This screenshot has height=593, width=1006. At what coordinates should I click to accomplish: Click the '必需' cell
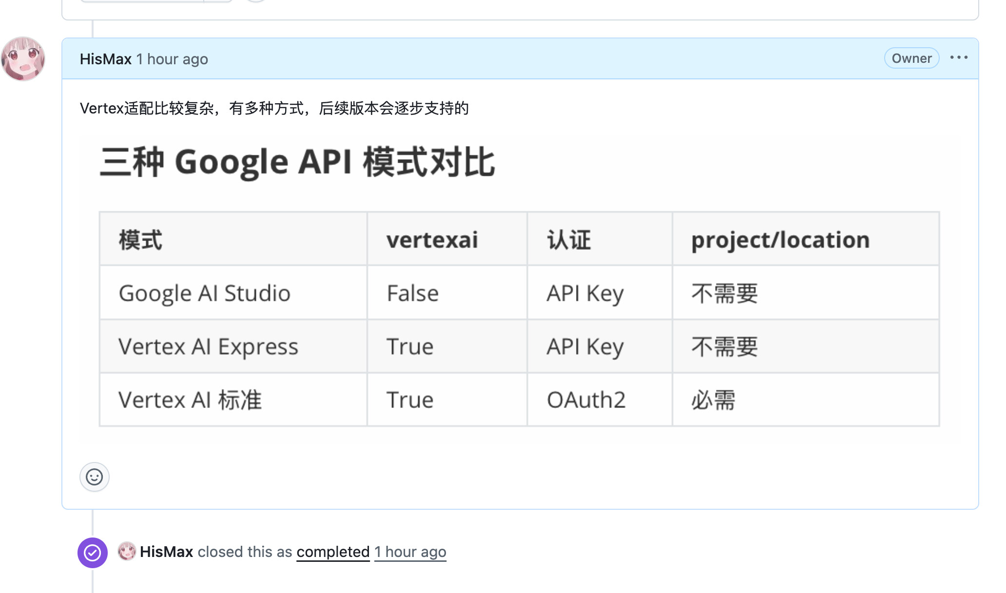point(806,400)
